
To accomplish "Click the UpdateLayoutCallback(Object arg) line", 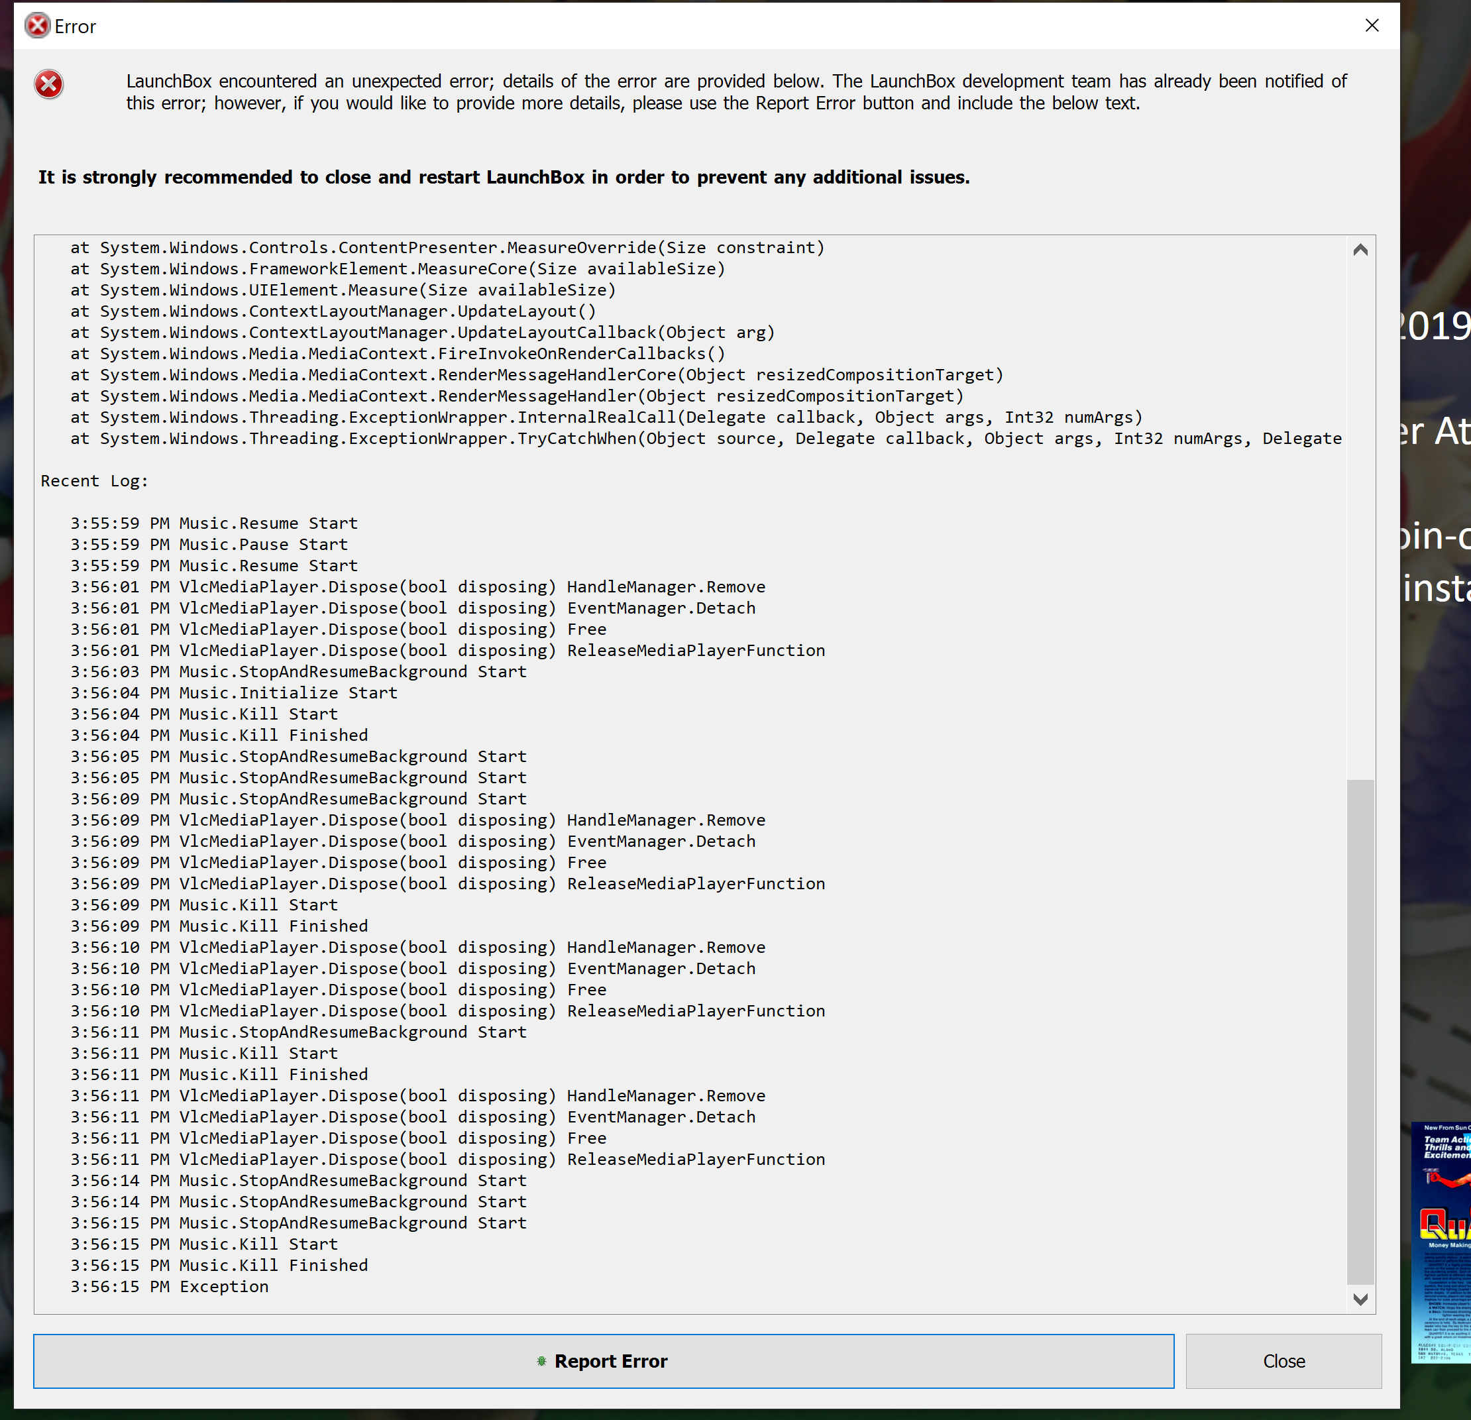I will pos(423,333).
